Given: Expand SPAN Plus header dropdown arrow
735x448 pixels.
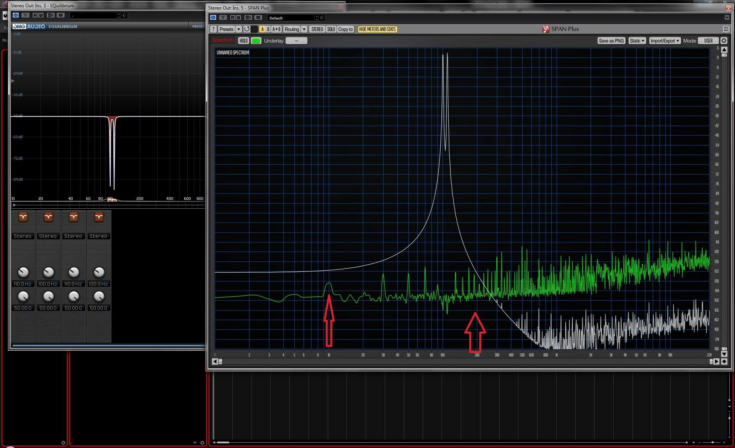Looking at the screenshot, I should (x=727, y=18).
